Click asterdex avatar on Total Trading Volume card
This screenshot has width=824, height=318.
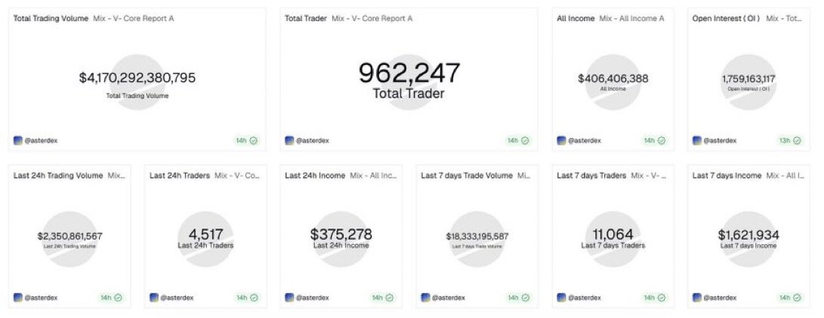coord(18,140)
